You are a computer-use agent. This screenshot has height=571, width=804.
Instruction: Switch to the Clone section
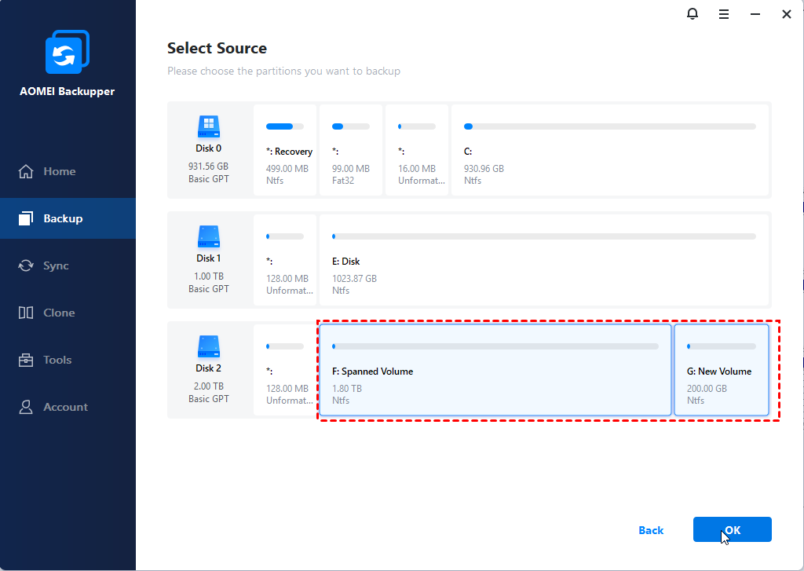click(59, 313)
